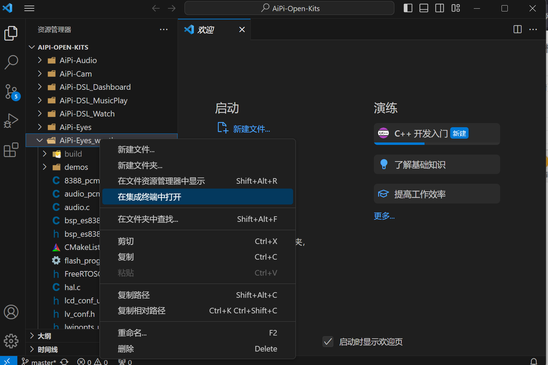Image resolution: width=548 pixels, height=365 pixels.
Task: Select 在文件夹中查找... menu entry
Action: click(198, 219)
